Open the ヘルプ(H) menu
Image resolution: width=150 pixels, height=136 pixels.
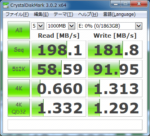[x=88, y=14]
